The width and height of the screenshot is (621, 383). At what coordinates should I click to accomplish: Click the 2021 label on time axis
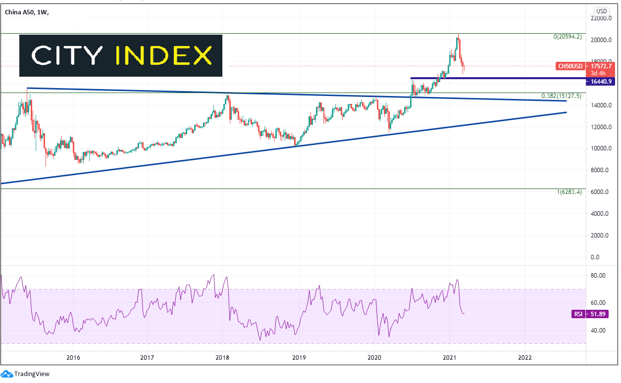click(x=449, y=357)
